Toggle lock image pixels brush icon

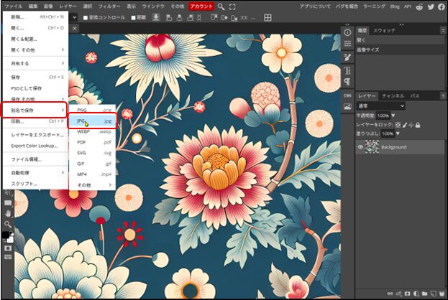coord(405,125)
